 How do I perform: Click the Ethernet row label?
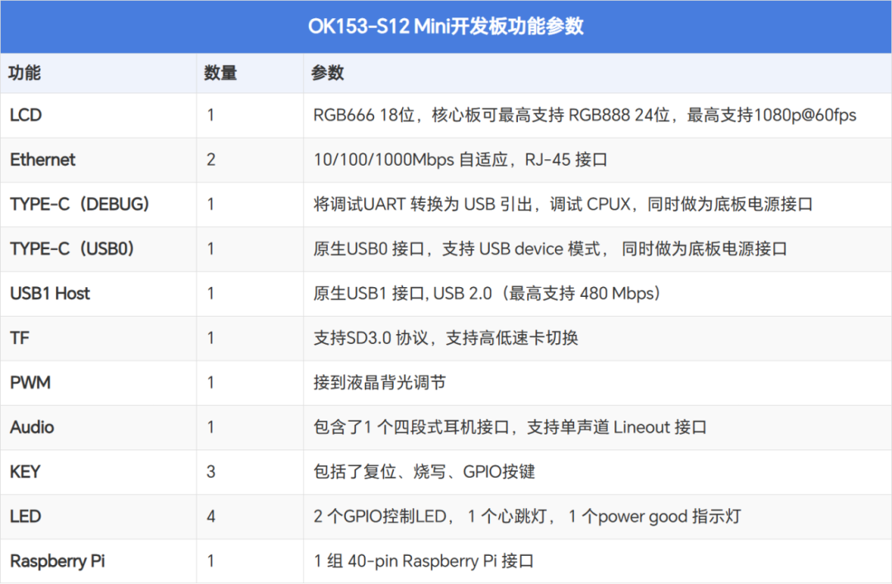tap(42, 160)
